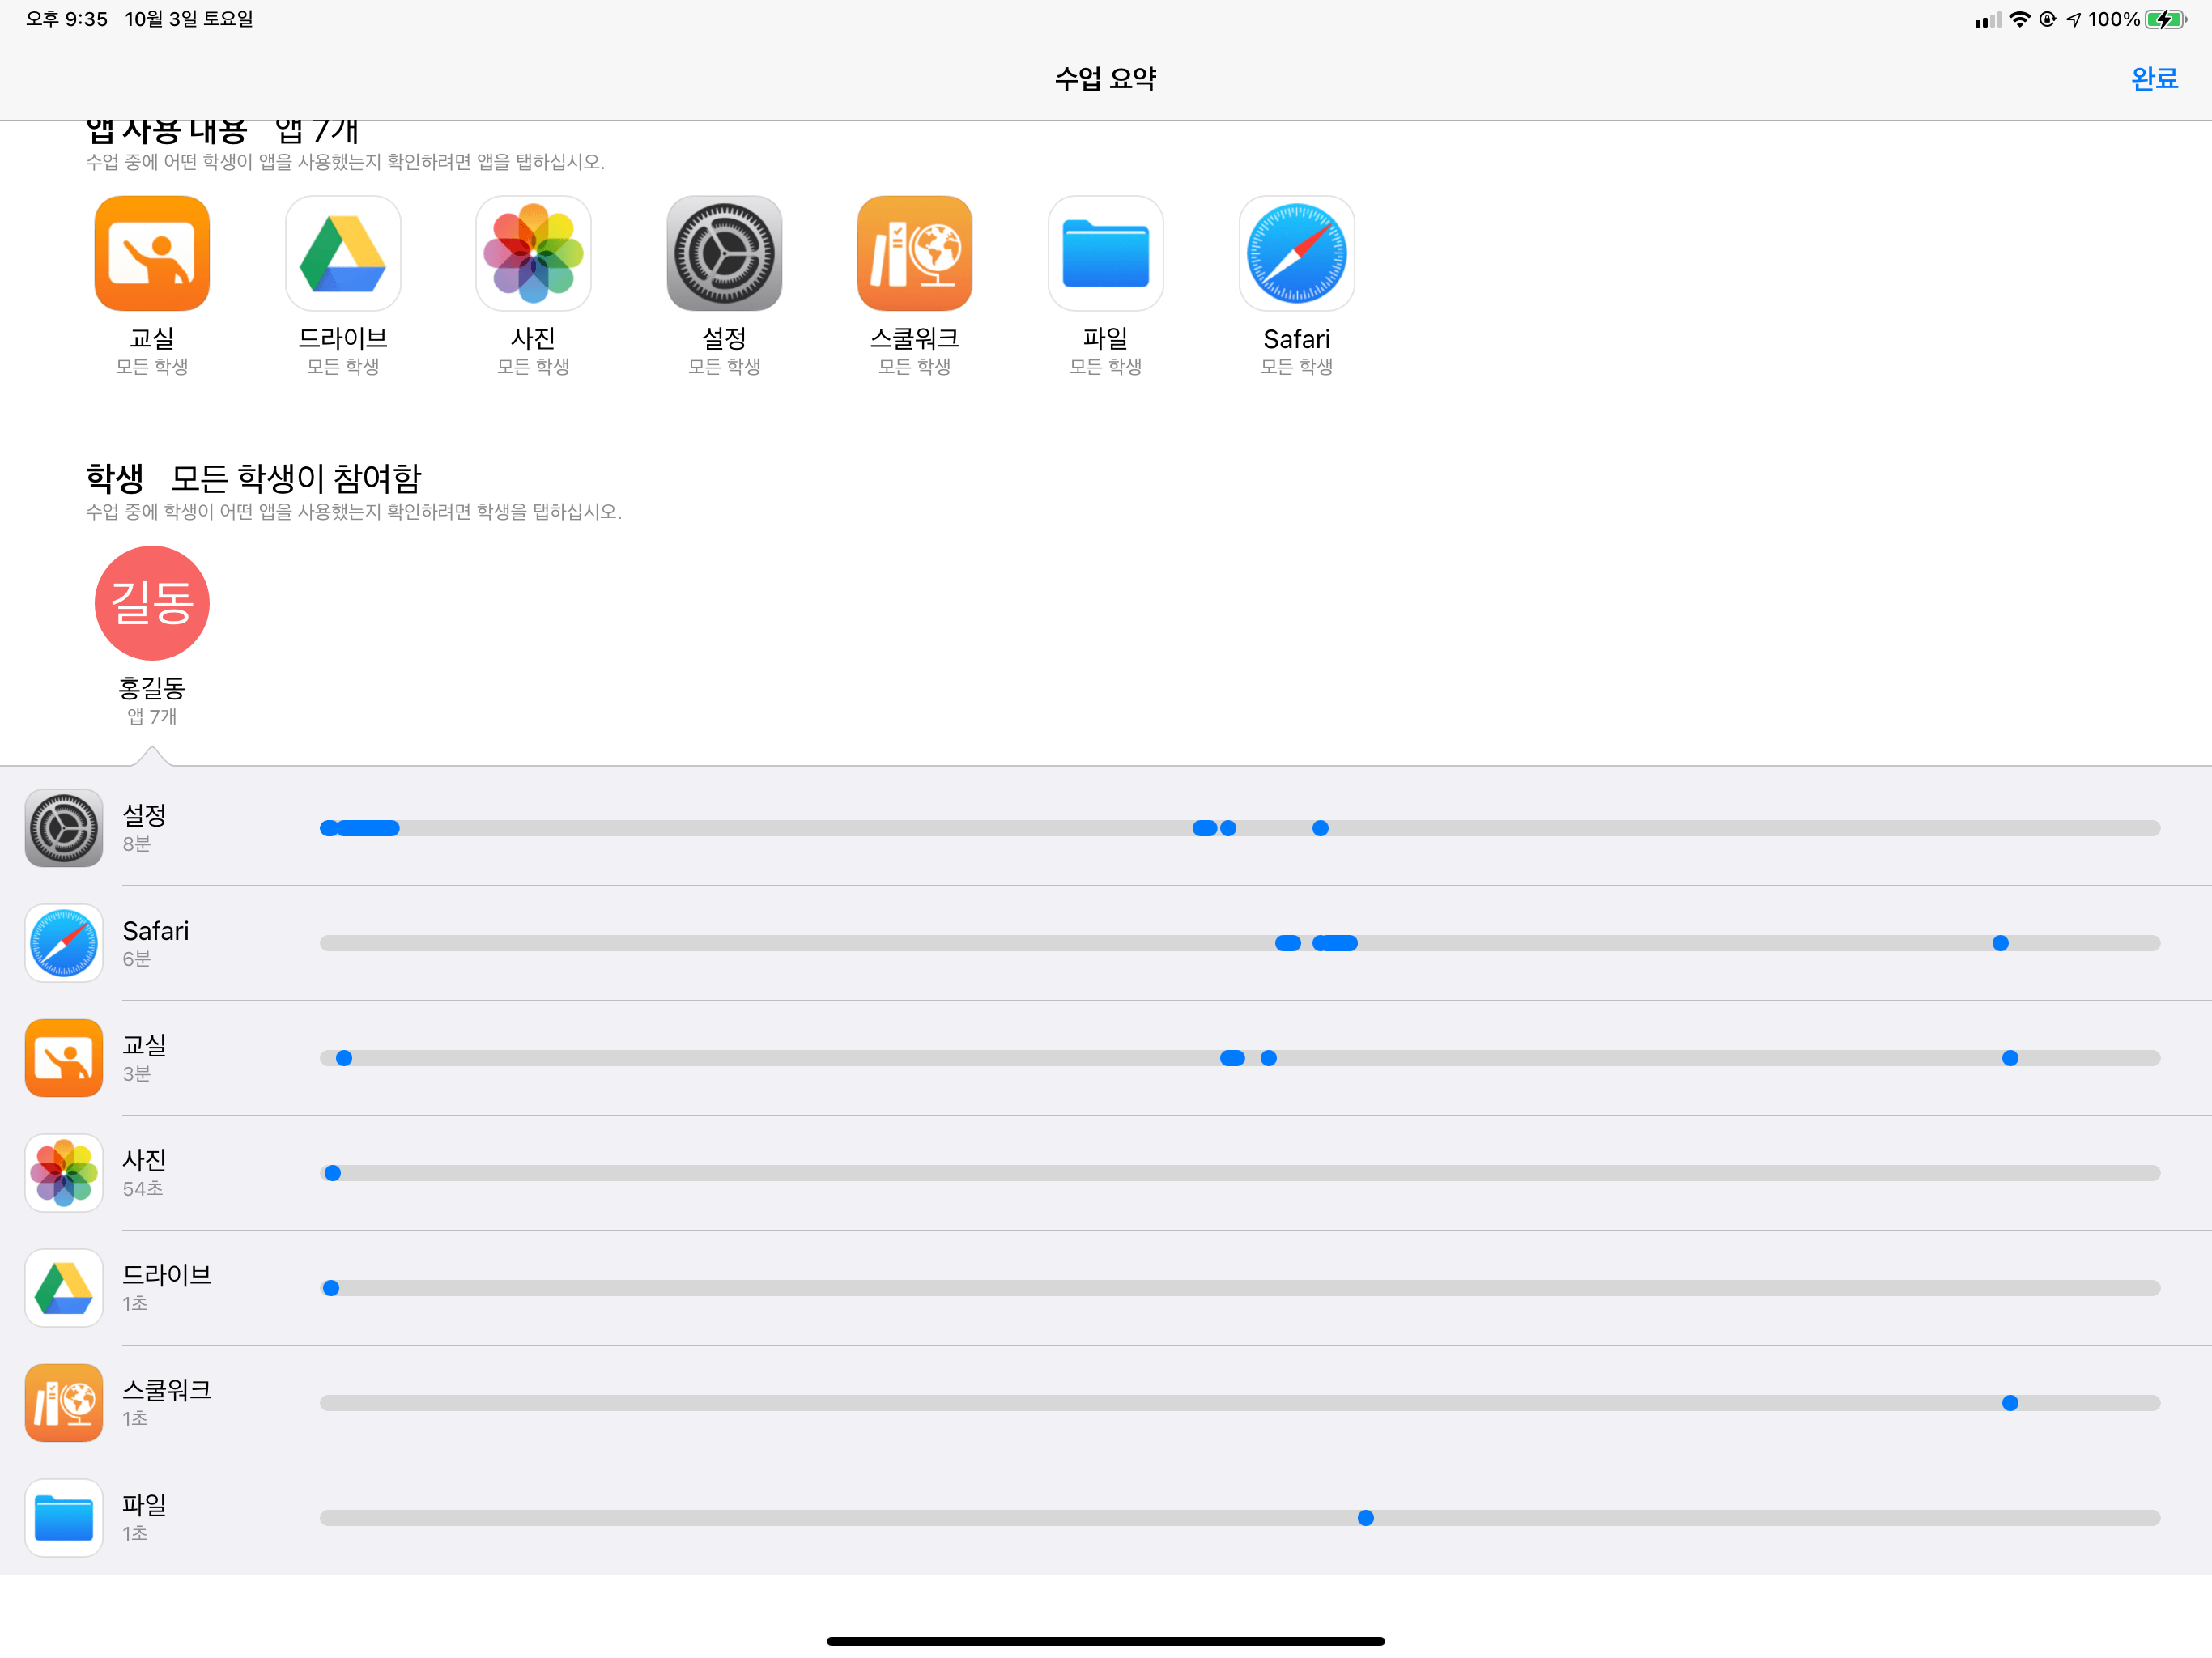The height and width of the screenshot is (1658, 2212).
Task: Tap the 교실 (Classroom) app icon in app usage
Action: tap(152, 253)
